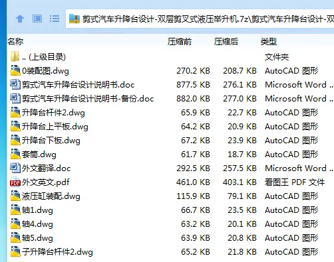This screenshot has width=334, height=262.
Task: Click the AutoCAD 图形 type of 轴1.dwg
Action: 291,210
